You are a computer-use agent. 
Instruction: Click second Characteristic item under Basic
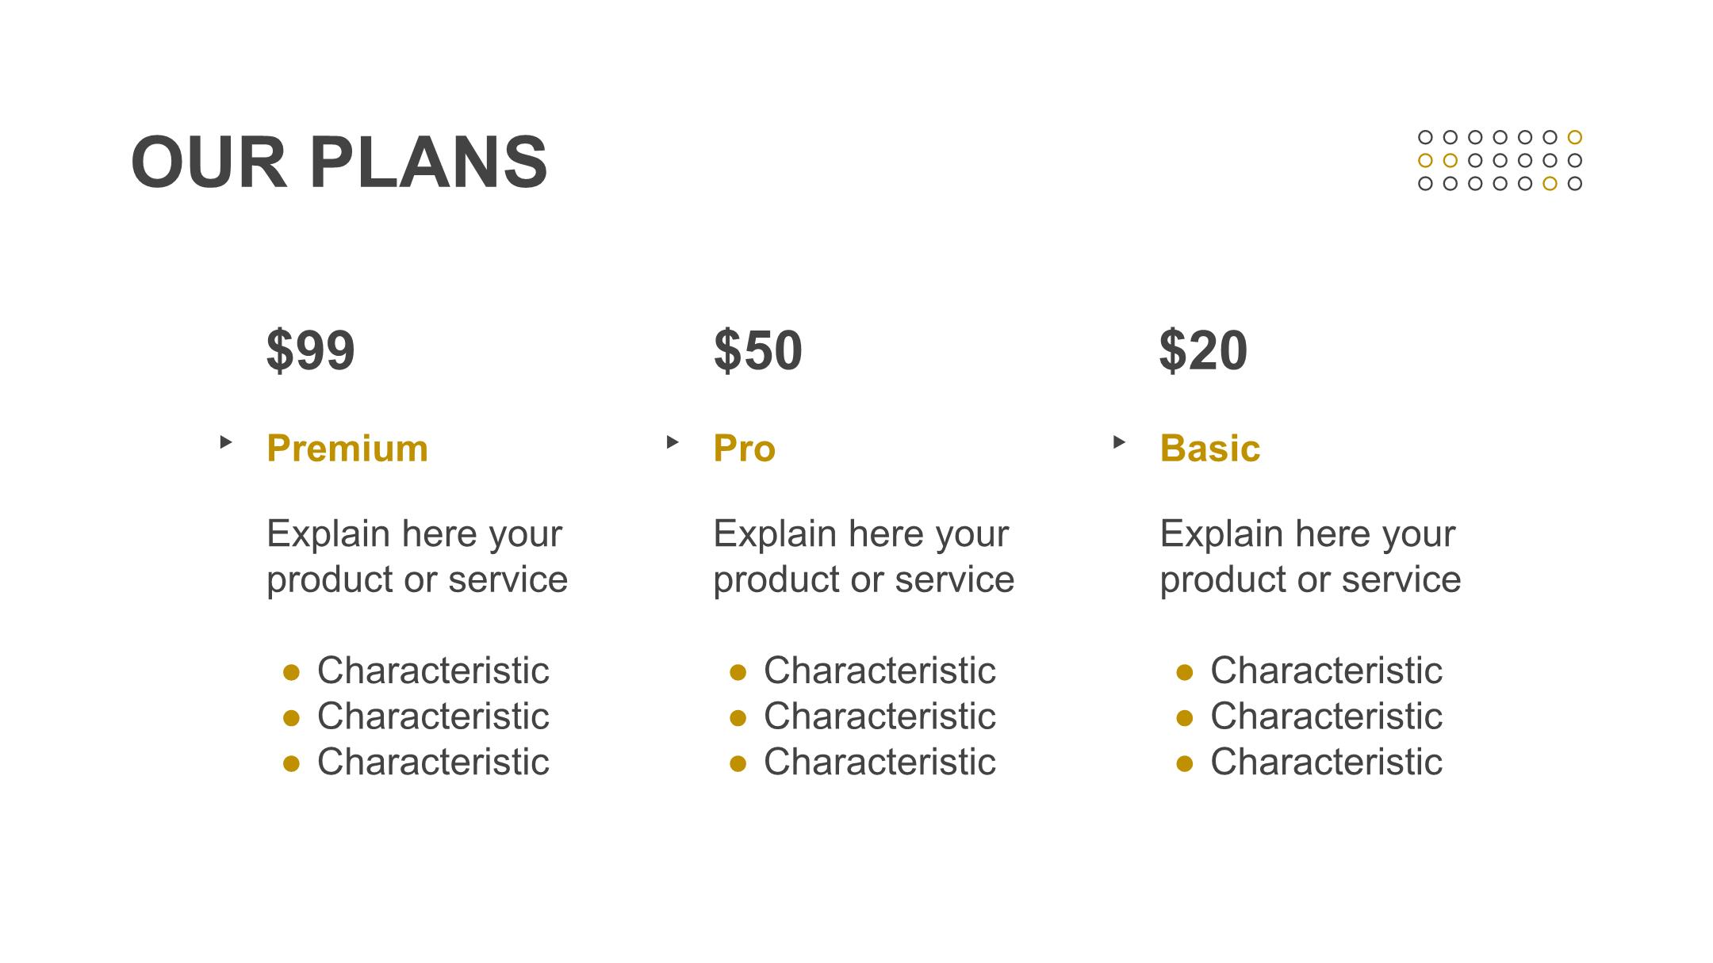click(x=1326, y=717)
